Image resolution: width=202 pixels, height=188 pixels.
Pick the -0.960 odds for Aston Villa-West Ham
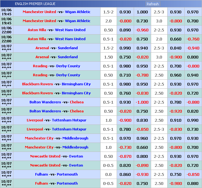[x=142, y=30]
